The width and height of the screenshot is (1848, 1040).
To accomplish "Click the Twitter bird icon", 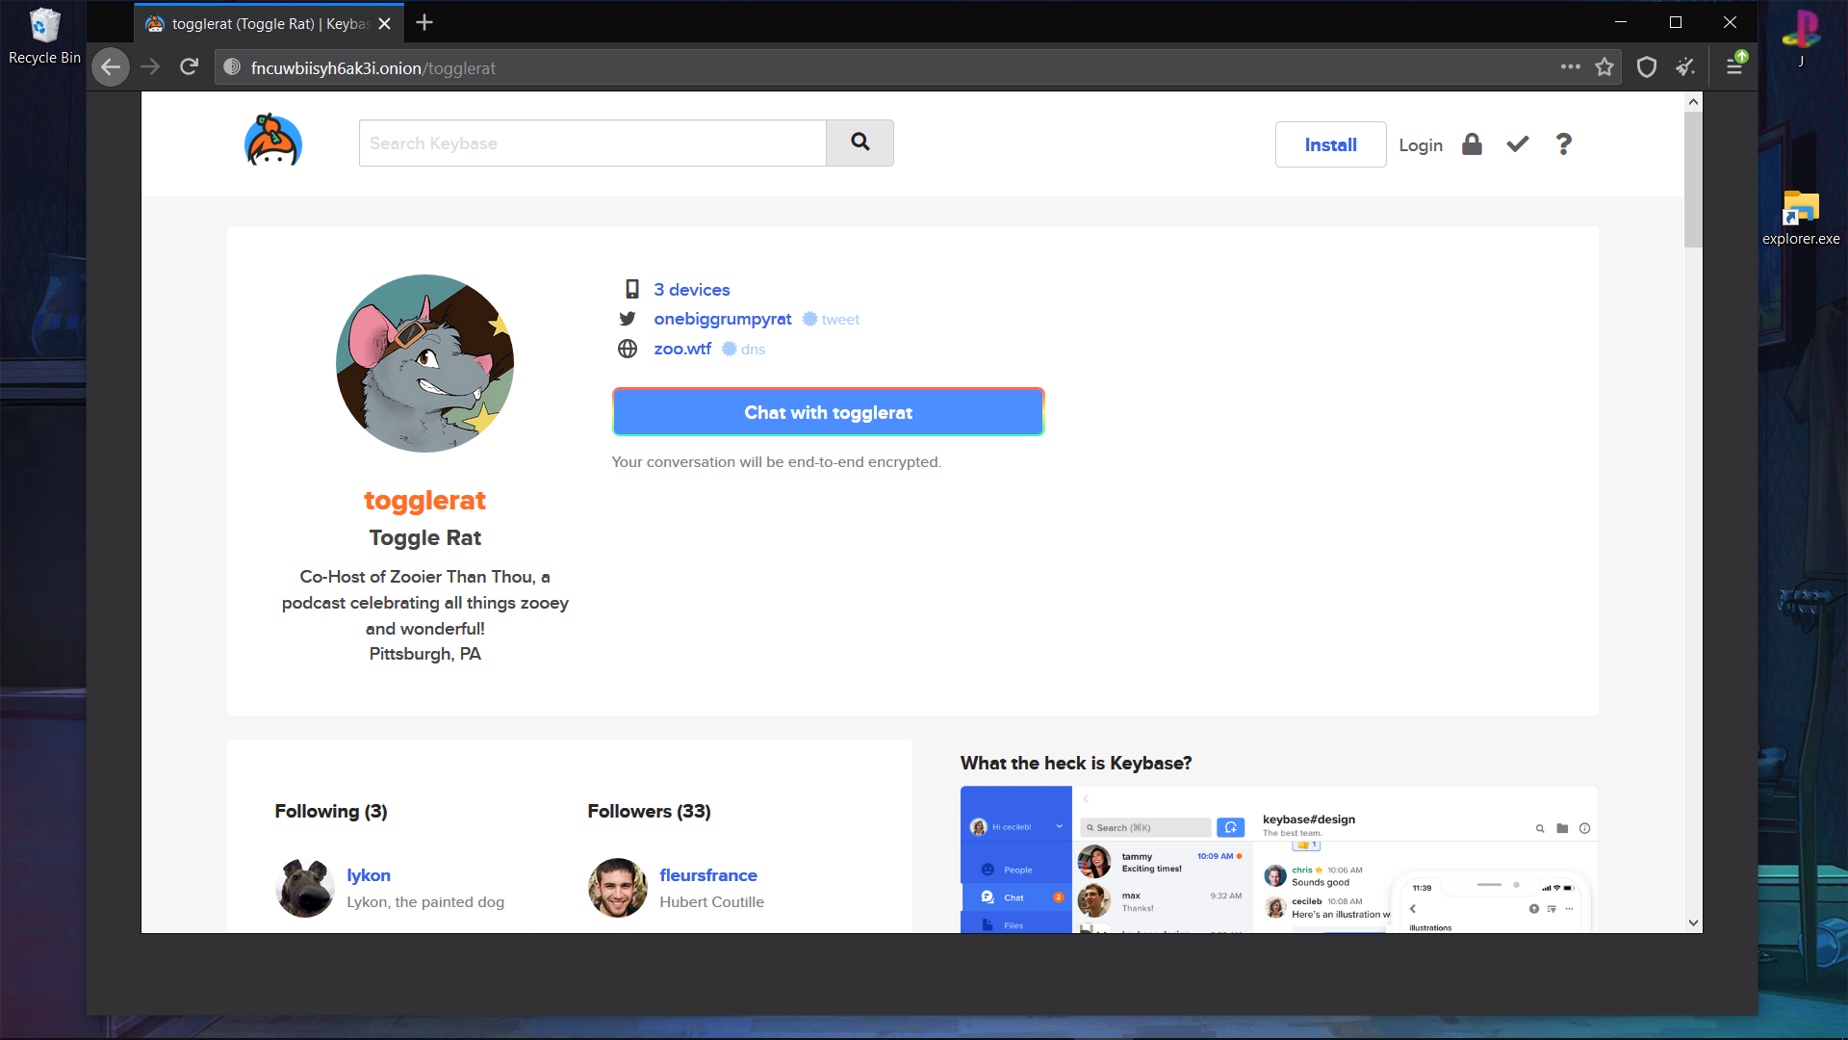I will (x=628, y=319).
